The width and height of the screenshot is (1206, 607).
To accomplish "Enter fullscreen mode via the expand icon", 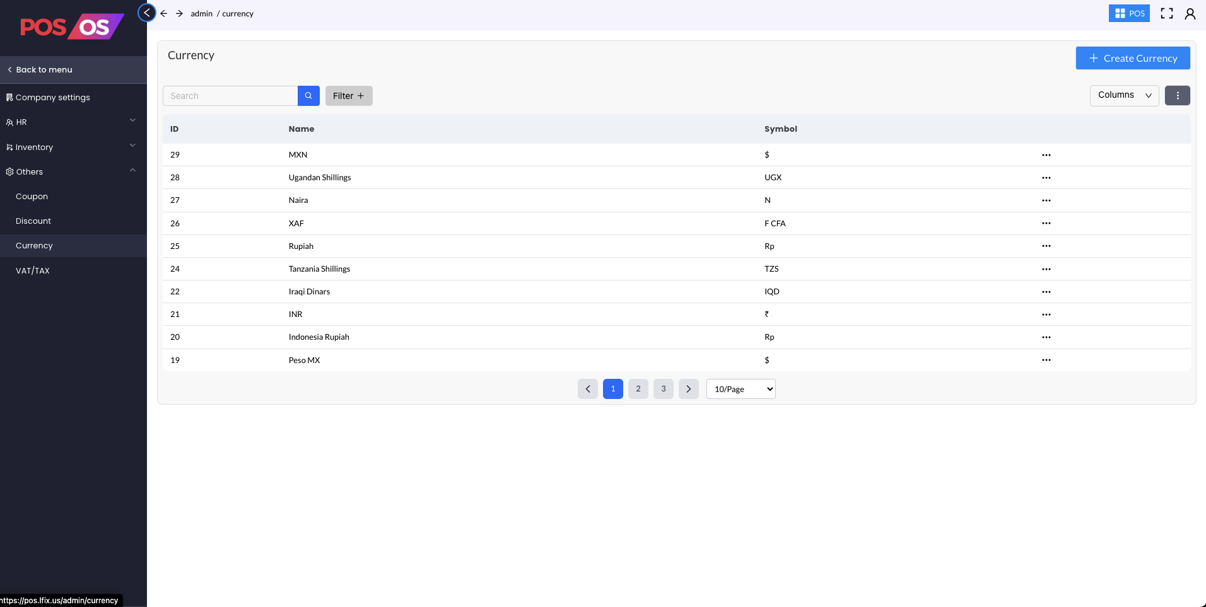I will coord(1167,13).
